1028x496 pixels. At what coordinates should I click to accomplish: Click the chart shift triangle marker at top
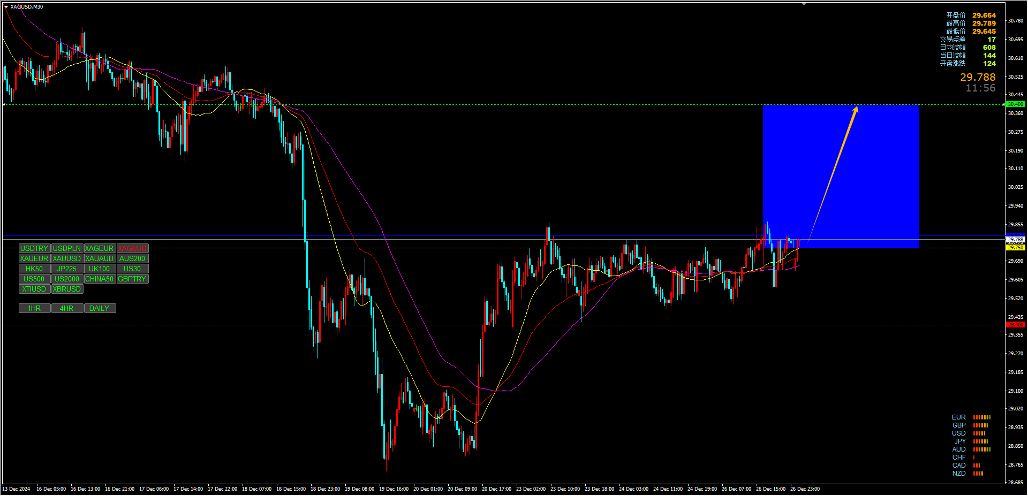[804, 4]
